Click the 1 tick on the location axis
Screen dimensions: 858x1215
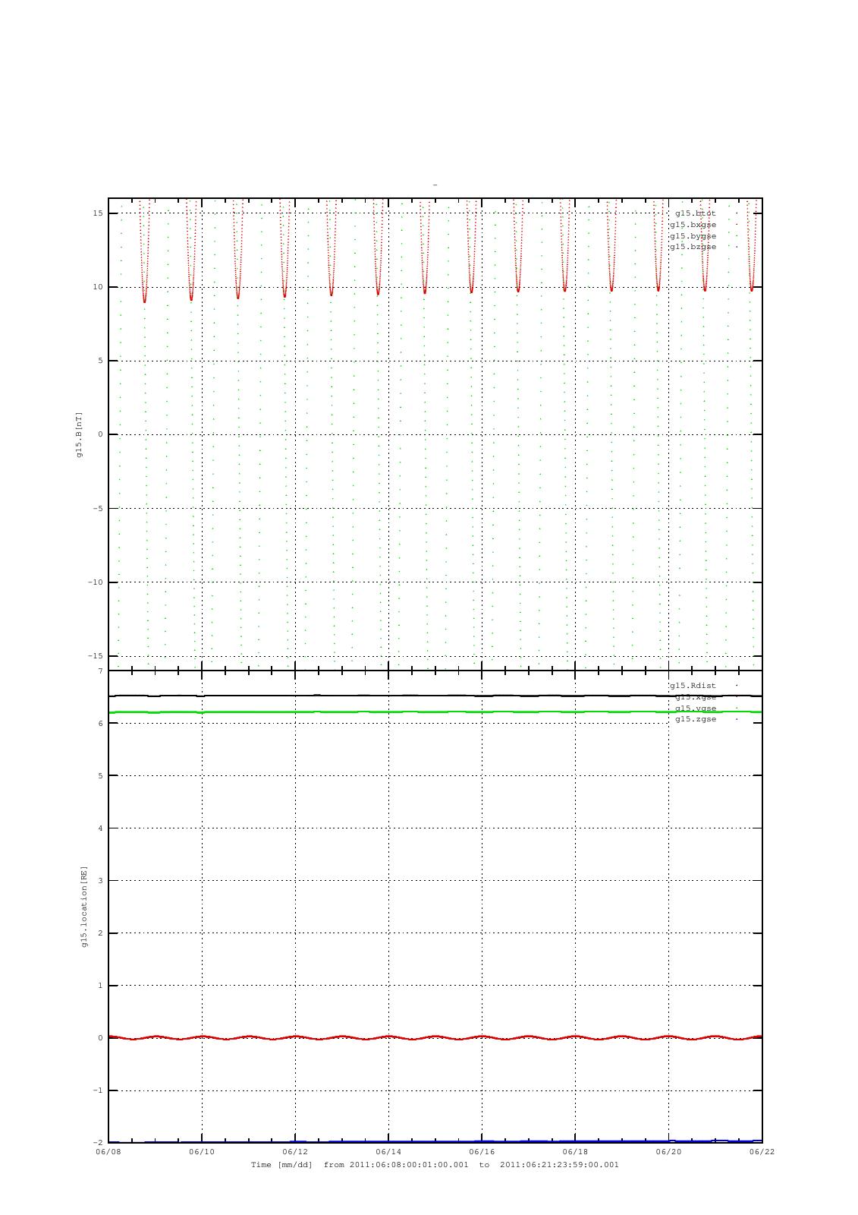100,986
